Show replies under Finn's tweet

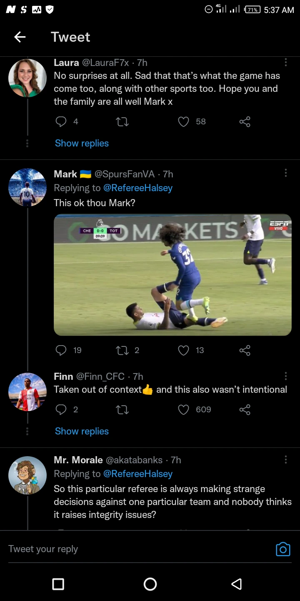[x=82, y=431]
